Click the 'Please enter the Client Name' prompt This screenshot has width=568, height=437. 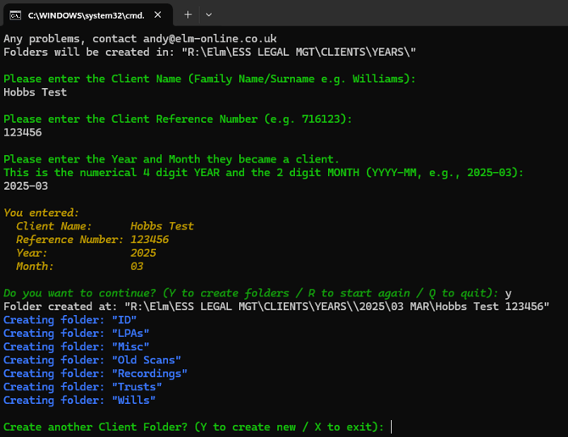pyautogui.click(x=209, y=79)
